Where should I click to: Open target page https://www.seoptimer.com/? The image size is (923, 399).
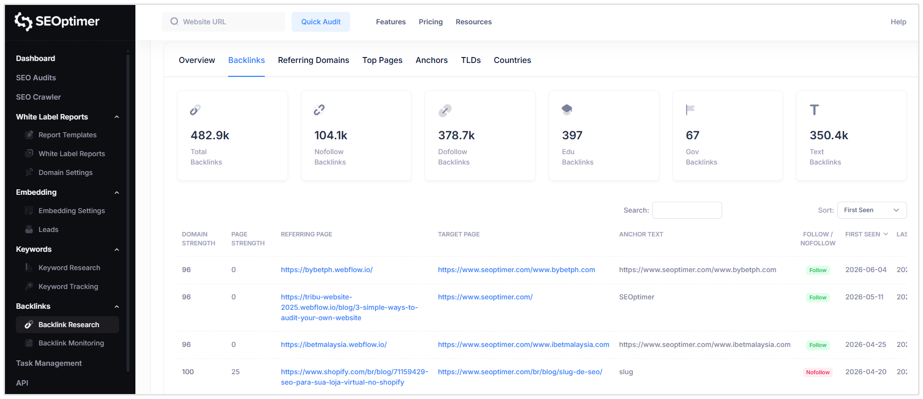coord(485,297)
